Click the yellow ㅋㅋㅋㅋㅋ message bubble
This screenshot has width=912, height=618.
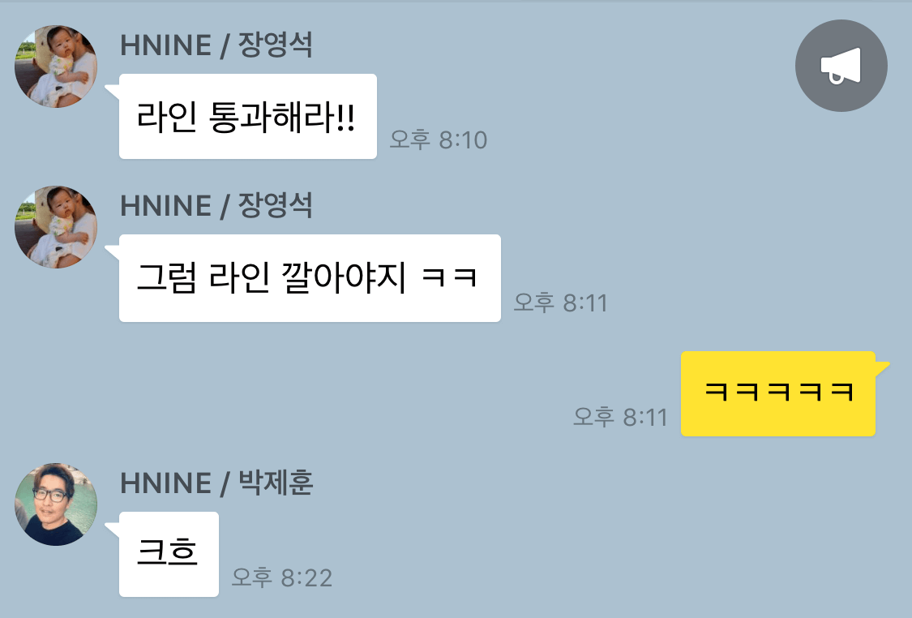coord(778,393)
